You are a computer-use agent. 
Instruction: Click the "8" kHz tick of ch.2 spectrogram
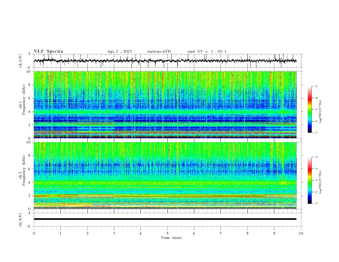(x=30, y=155)
